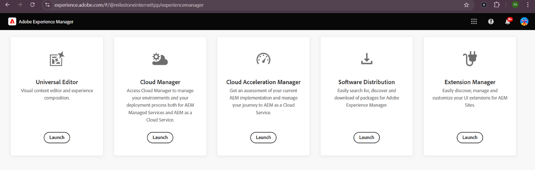The height and width of the screenshot is (170, 535).
Task: Select the Extension Manager heading
Action: click(470, 82)
